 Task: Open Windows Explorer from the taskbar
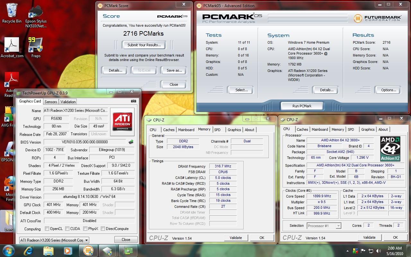click(48, 251)
